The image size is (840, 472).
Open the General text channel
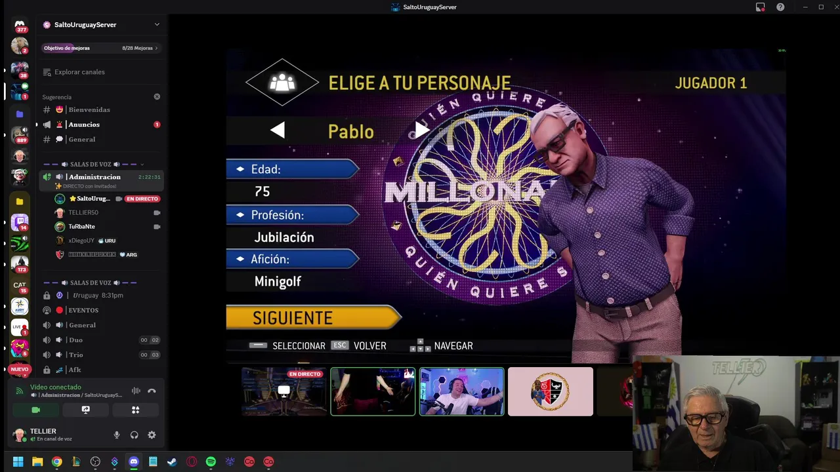(x=100, y=140)
